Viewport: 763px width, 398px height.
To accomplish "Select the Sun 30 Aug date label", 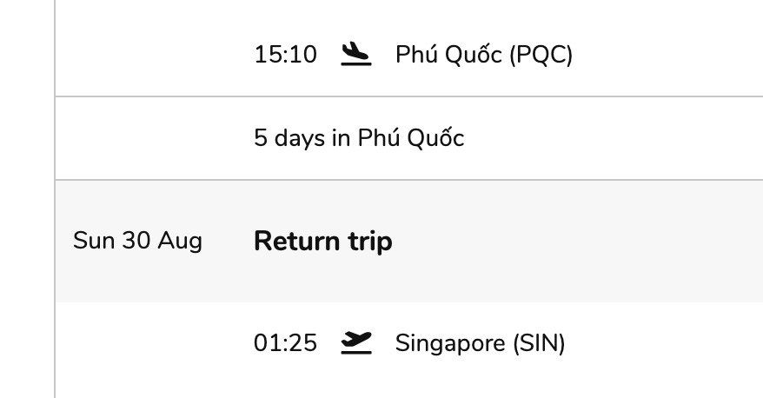I will point(137,241).
